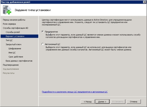Screen dimensions: 147x107
Task: Click the server role wizard icon
Action: coord(7,10)
